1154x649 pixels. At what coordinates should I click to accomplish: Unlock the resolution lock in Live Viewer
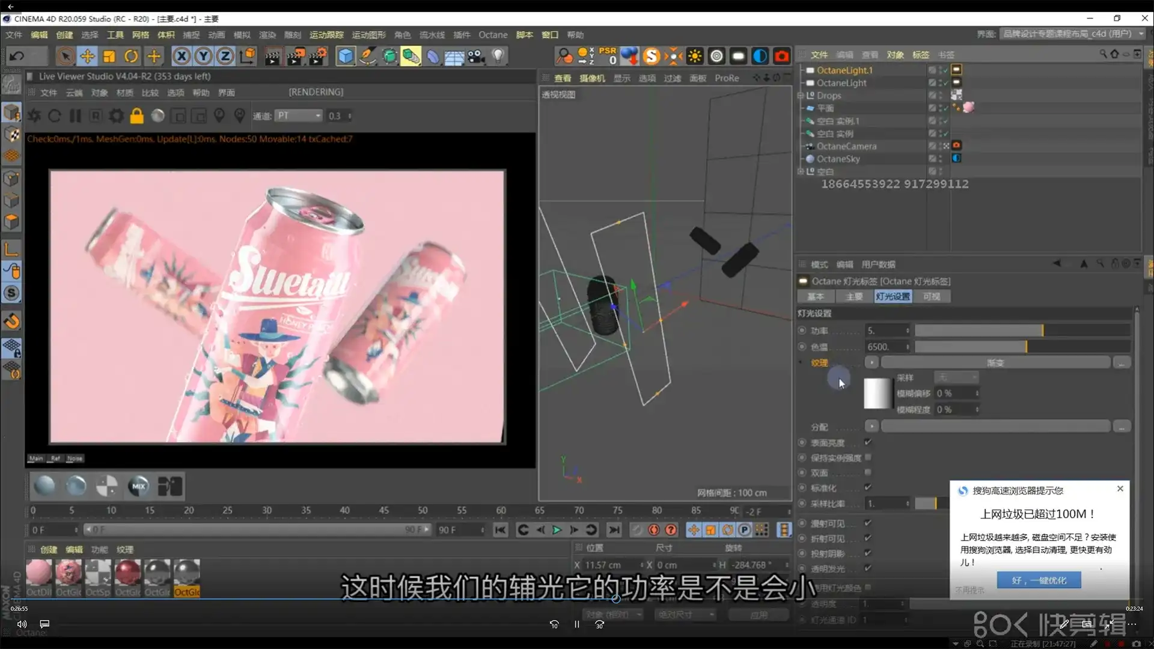[x=136, y=115]
